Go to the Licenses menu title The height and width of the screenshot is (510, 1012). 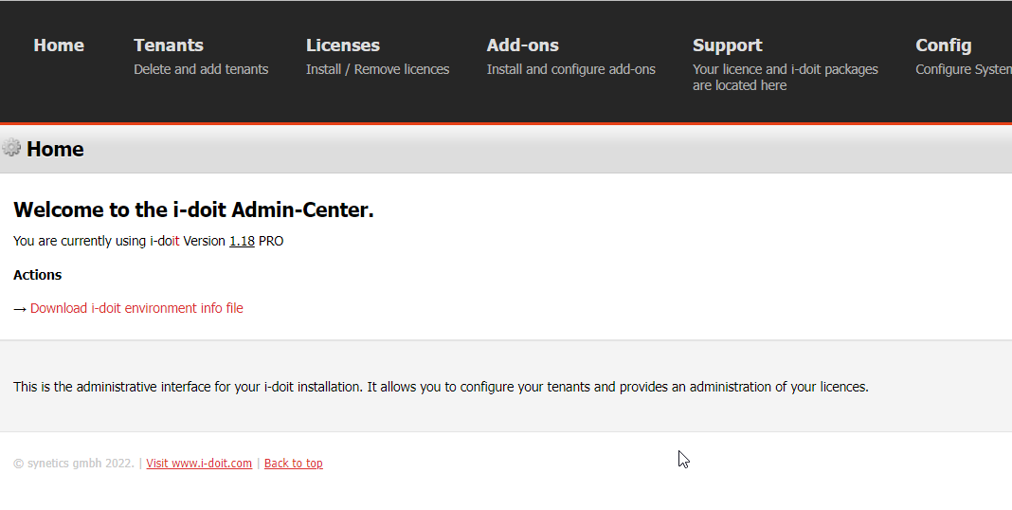[x=343, y=46]
